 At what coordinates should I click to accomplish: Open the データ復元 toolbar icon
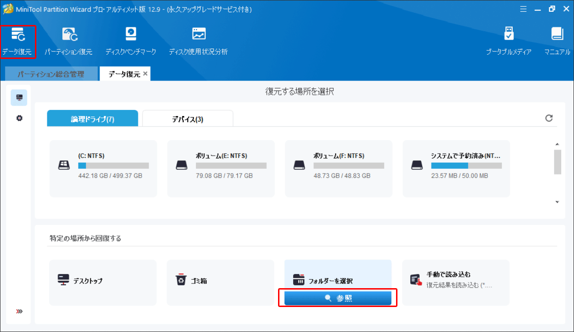18,41
